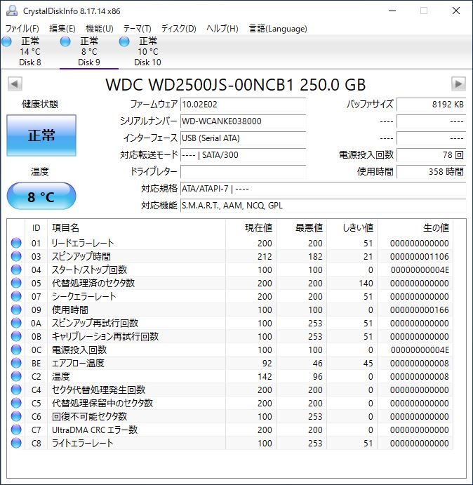
Task: Click the serial number field WD-WCANKE038000
Action: 243,121
